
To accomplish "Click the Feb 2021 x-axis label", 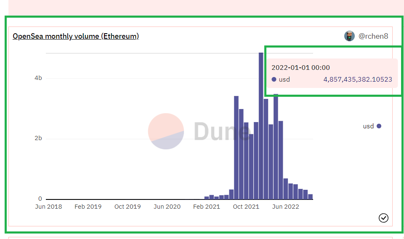I will (x=206, y=207).
